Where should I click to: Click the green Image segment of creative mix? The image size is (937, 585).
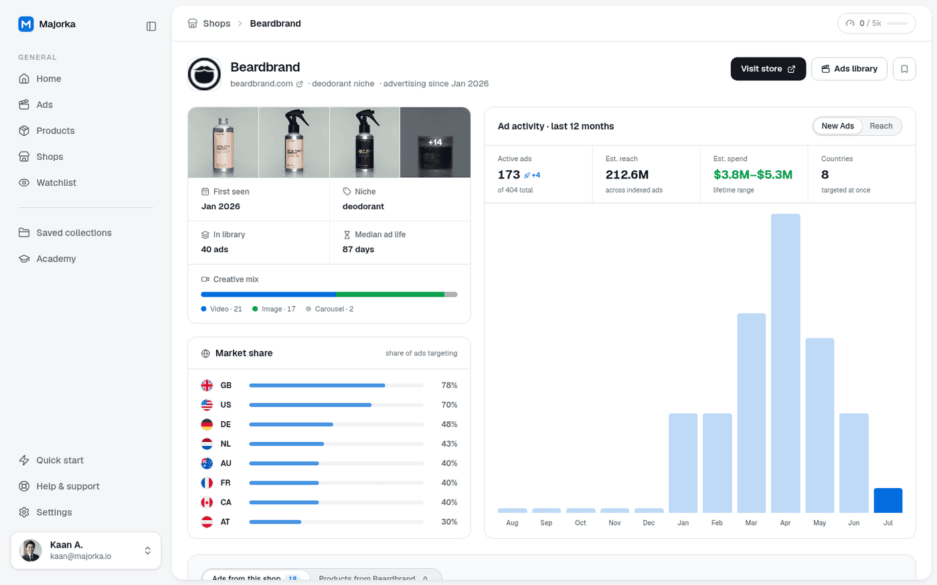point(390,294)
